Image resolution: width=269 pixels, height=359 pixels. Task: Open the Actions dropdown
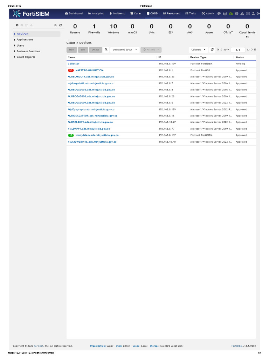point(151,50)
